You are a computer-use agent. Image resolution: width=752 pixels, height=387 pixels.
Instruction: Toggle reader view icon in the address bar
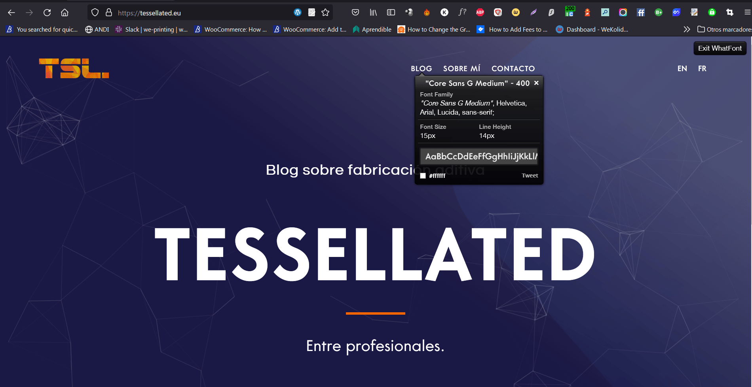pos(312,13)
